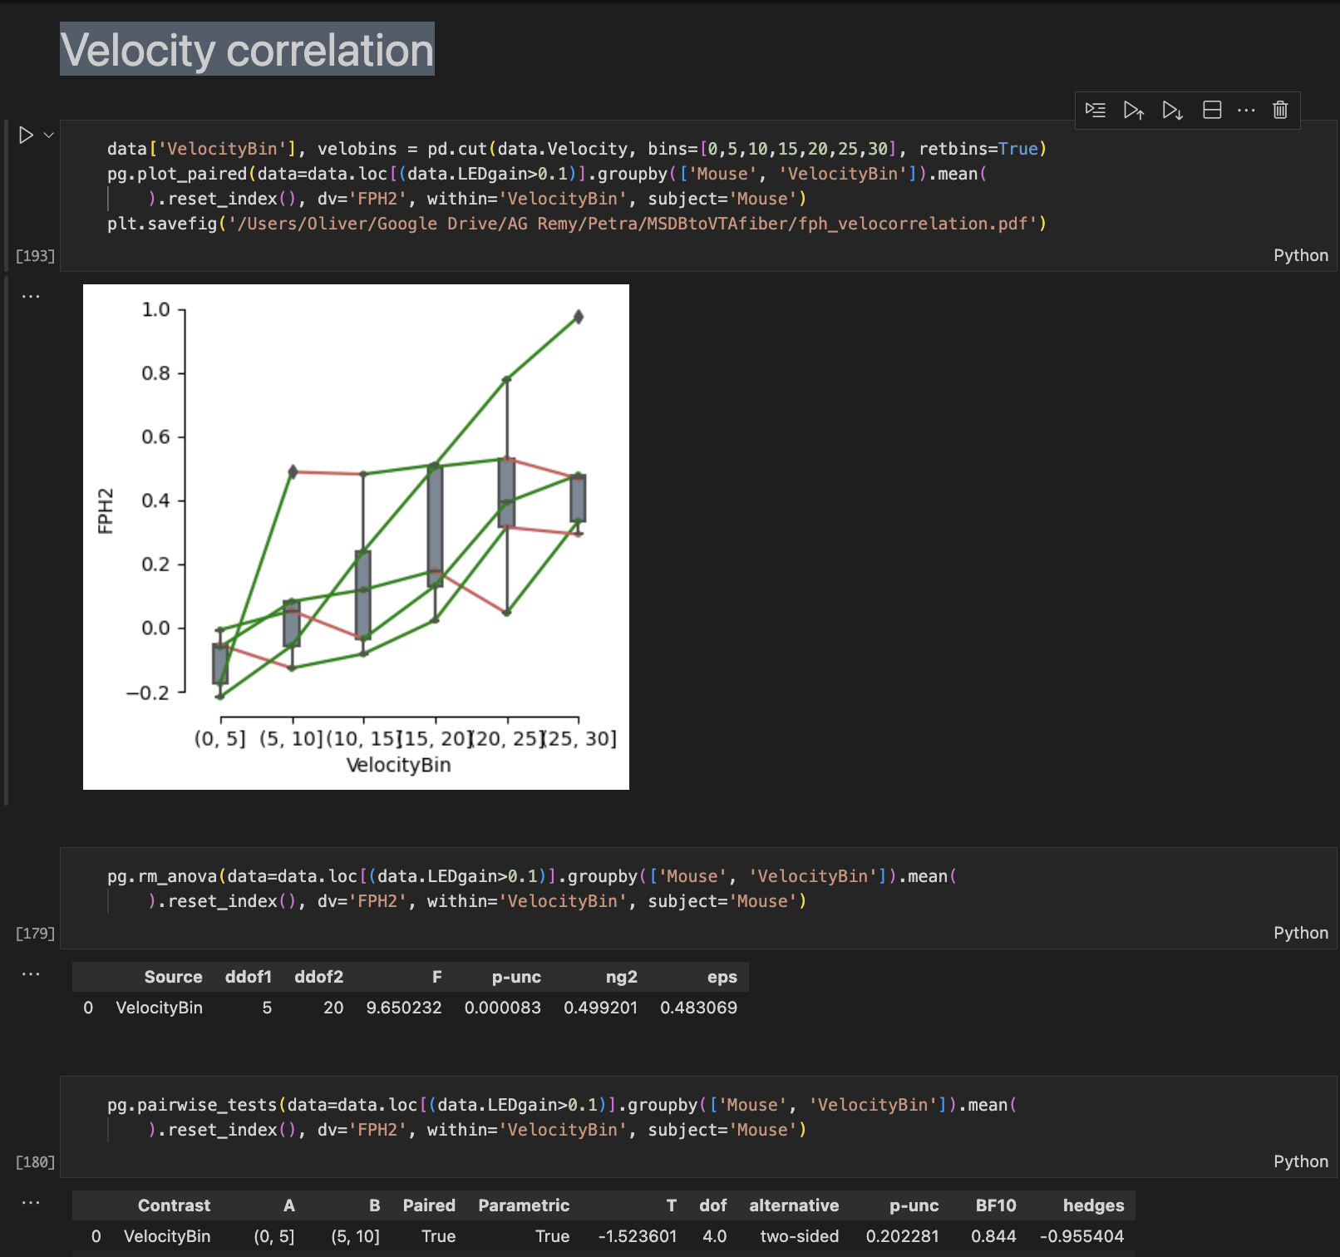1340x1257 pixels.
Task: Click the p-unc header in anova table
Action: (x=516, y=977)
